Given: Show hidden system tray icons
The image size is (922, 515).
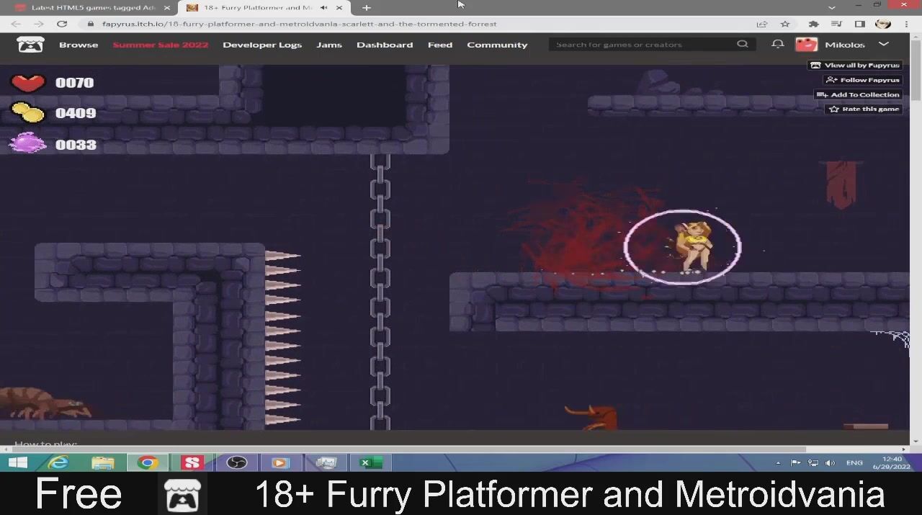Looking at the screenshot, I should click(x=778, y=462).
